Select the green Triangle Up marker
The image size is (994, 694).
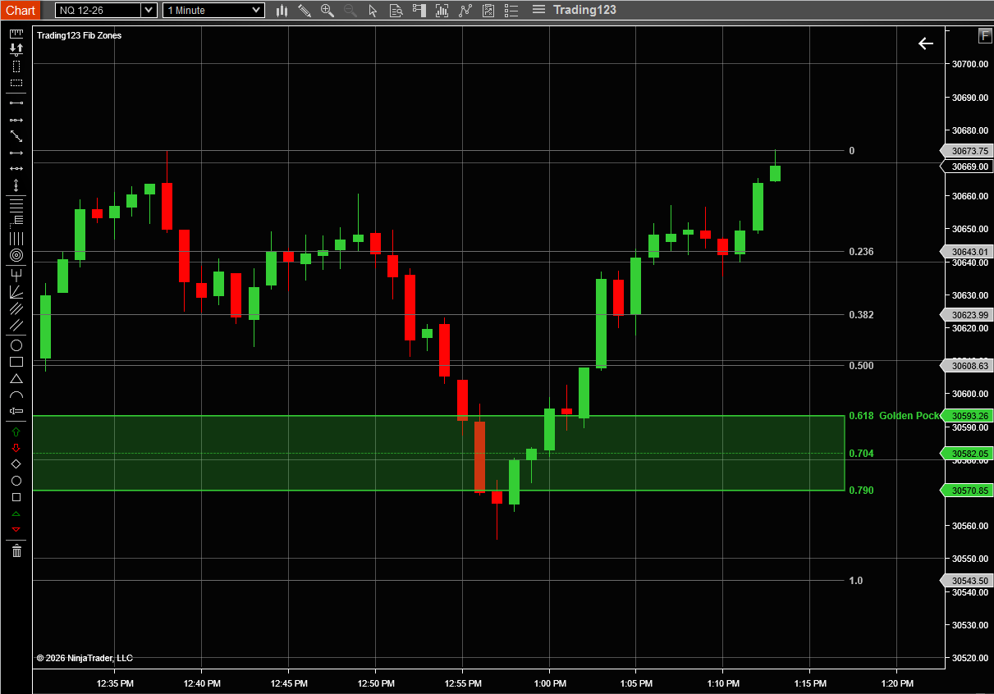click(16, 514)
